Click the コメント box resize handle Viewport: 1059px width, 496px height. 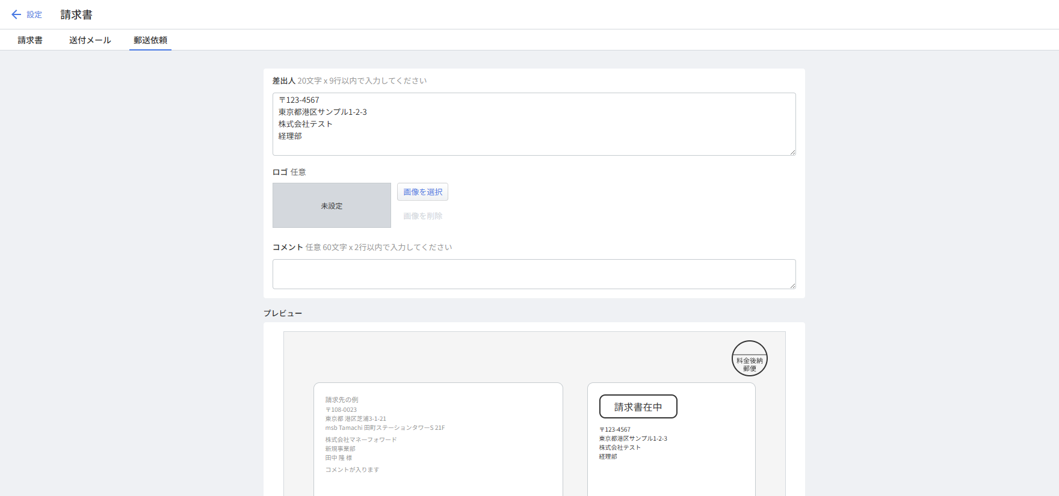792,286
